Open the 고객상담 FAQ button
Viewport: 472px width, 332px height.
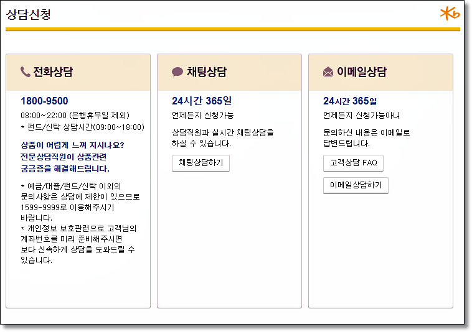(354, 163)
